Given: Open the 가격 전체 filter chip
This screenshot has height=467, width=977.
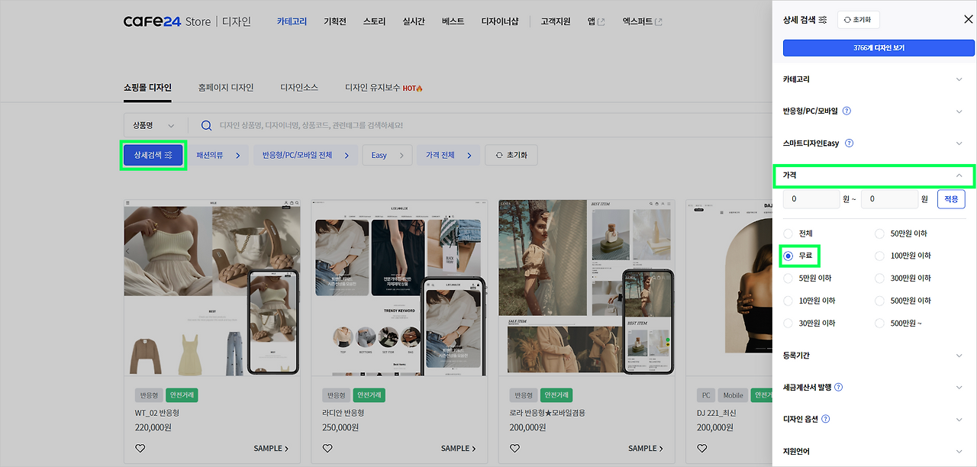Looking at the screenshot, I should [449, 156].
